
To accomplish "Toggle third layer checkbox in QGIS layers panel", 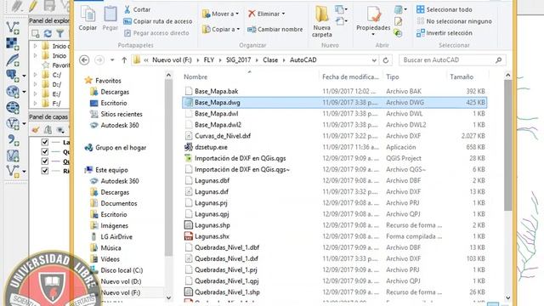I will (45, 161).
